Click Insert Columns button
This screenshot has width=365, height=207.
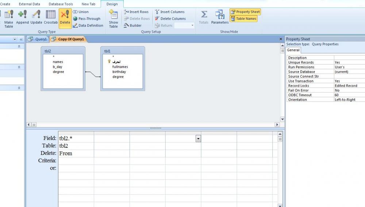pos(170,12)
